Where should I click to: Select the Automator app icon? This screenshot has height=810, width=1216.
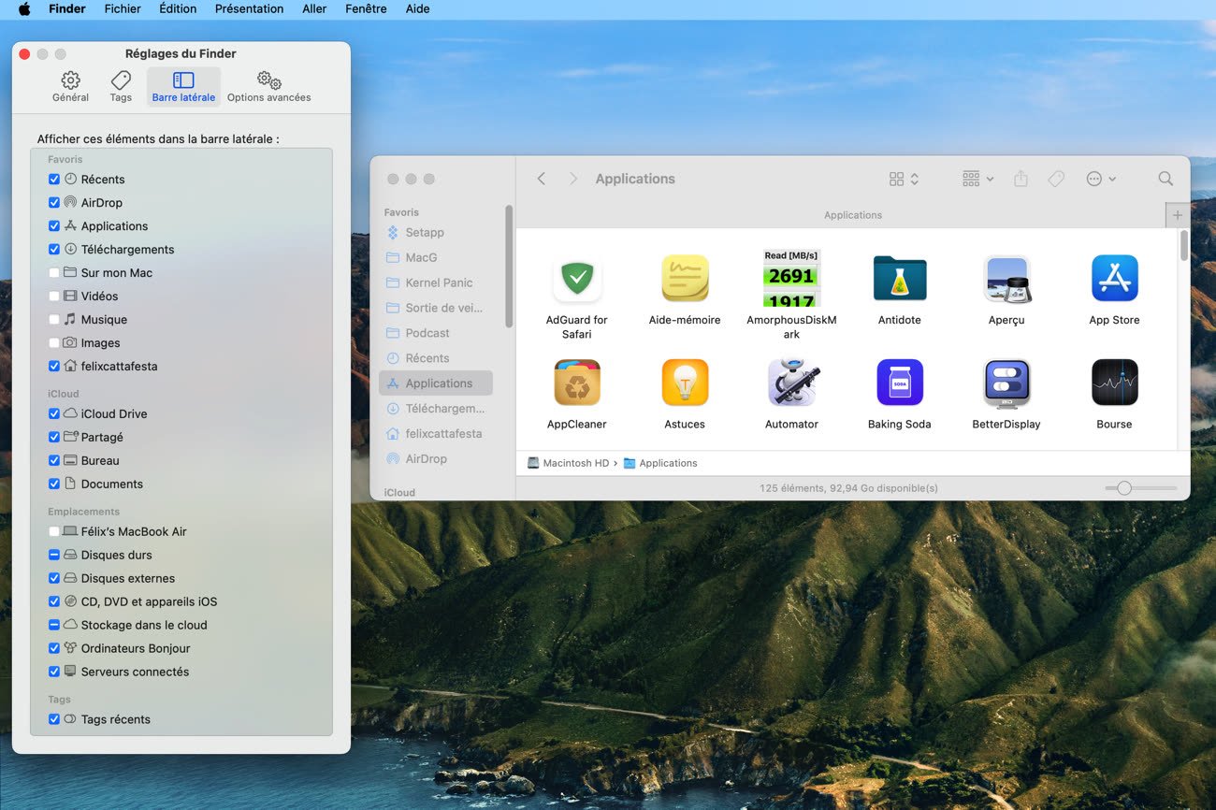pyautogui.click(x=793, y=383)
